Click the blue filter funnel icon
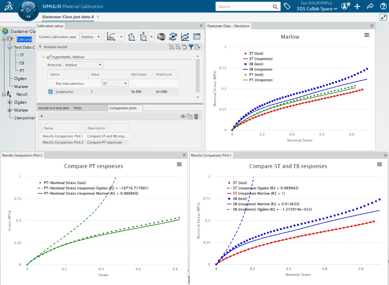 tap(191, 47)
